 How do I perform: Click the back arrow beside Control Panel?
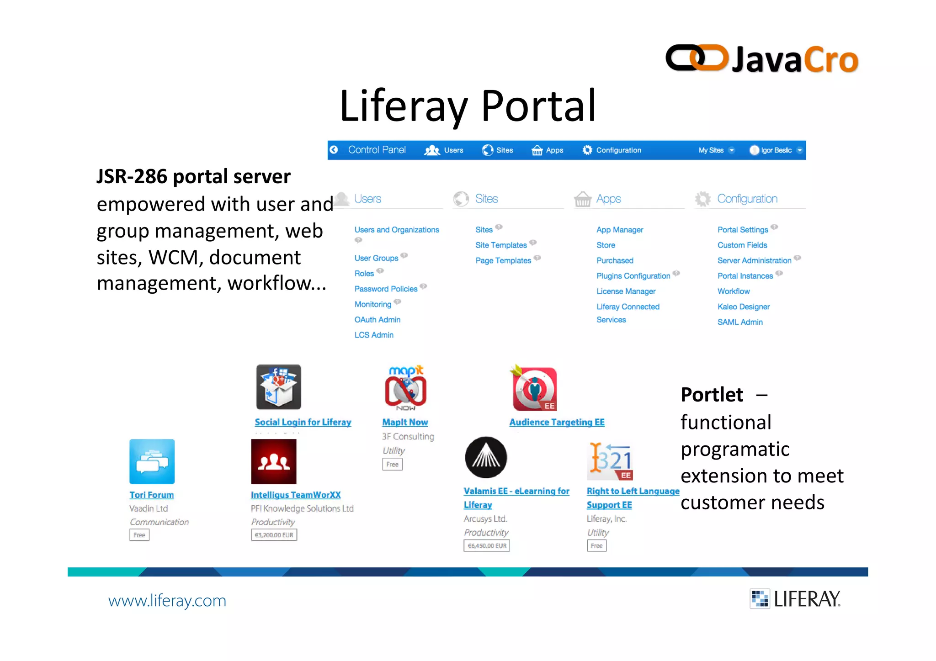334,150
